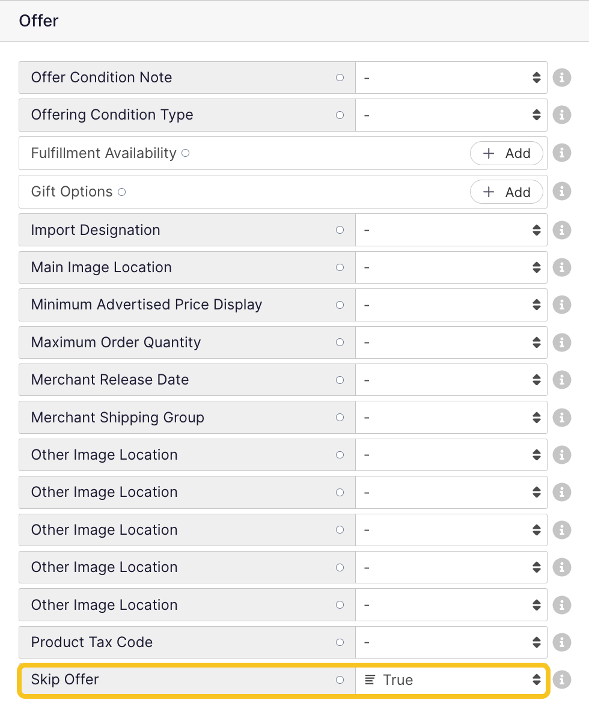Click the text-lines icon beside True
The height and width of the screenshot is (715, 589).
370,680
